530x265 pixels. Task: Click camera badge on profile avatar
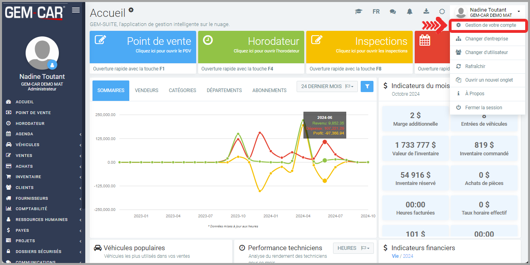(x=52, y=64)
